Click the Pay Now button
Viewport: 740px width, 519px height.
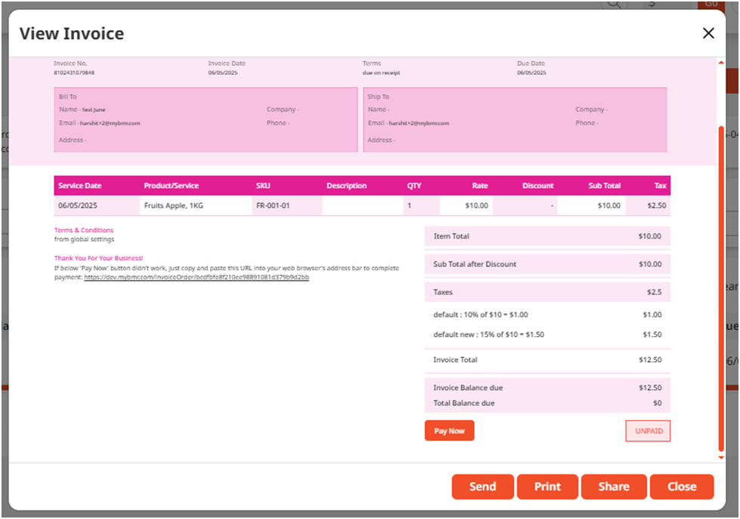tap(449, 431)
